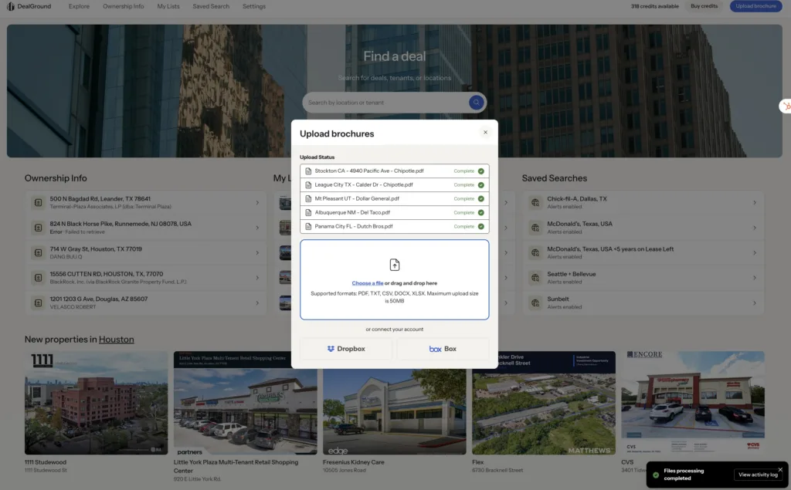Click the View activity log button
The height and width of the screenshot is (490, 791).
click(x=758, y=475)
